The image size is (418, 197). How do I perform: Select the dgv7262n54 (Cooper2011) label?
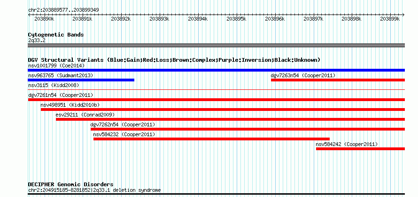[123, 124]
